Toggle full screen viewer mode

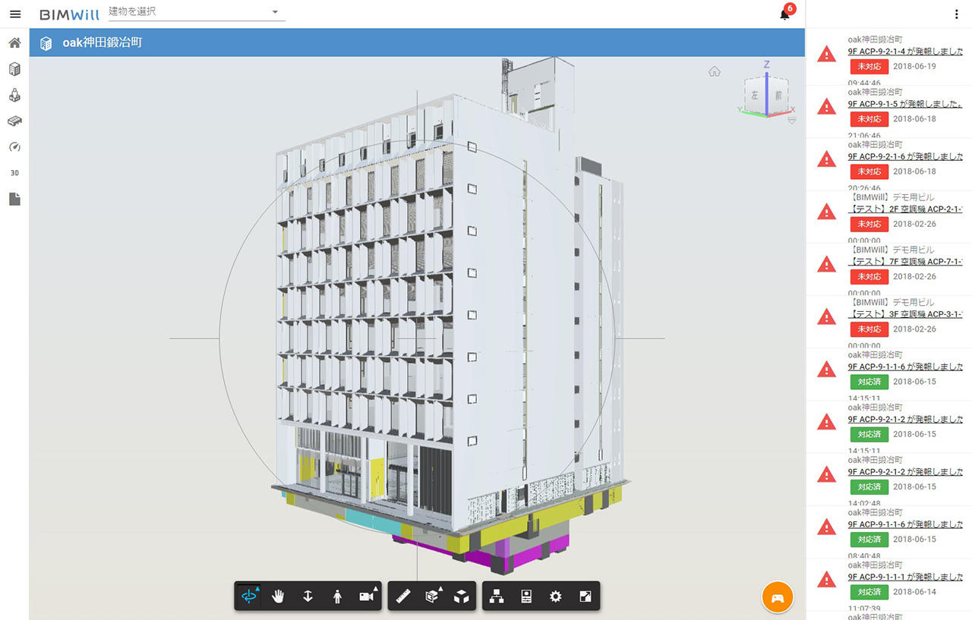[x=584, y=596]
